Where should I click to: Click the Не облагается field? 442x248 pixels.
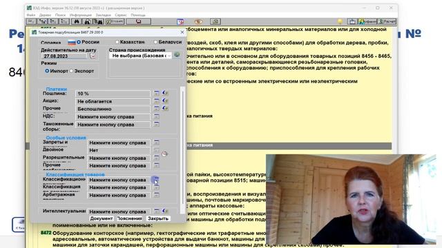[x=113, y=101]
